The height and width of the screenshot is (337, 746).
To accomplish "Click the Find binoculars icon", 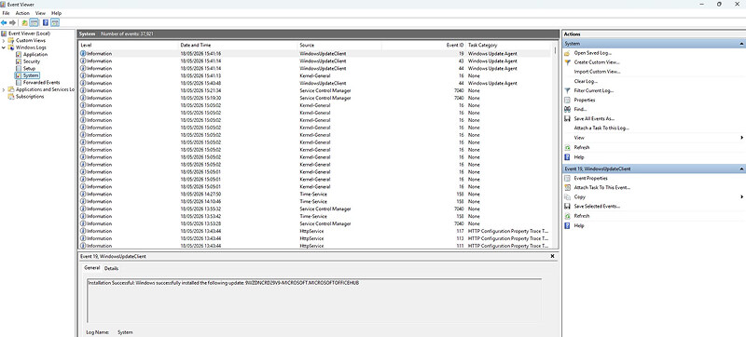I will tap(567, 109).
